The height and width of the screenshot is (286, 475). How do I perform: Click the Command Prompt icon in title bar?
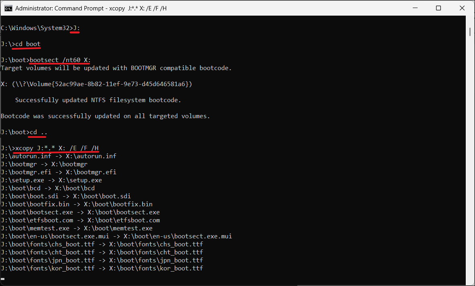(x=8, y=8)
